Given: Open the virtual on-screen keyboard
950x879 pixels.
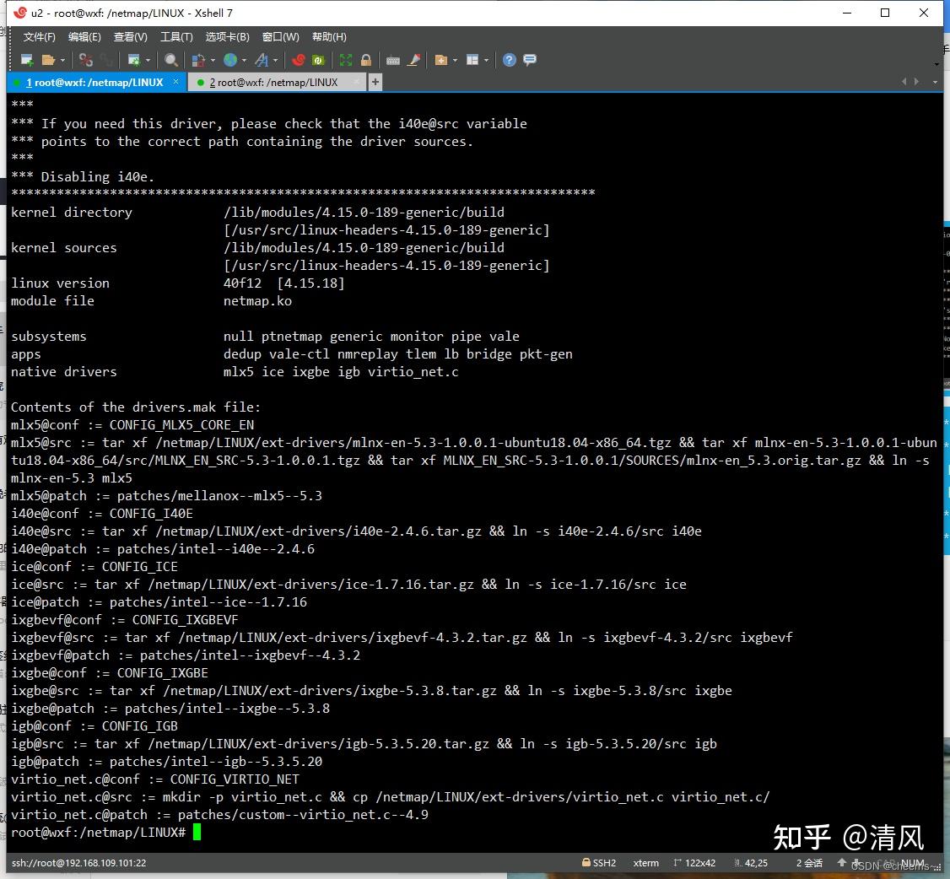Looking at the screenshot, I should (x=393, y=60).
